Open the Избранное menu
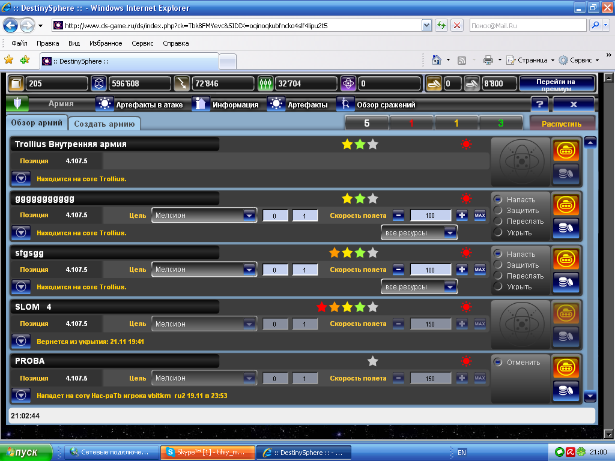Viewport: 615px width, 461px height. click(x=106, y=43)
